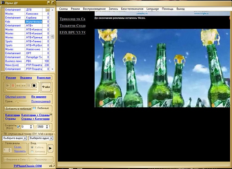Click the rewind button
This screenshot has width=232, height=169.
click(x=18, y=86)
